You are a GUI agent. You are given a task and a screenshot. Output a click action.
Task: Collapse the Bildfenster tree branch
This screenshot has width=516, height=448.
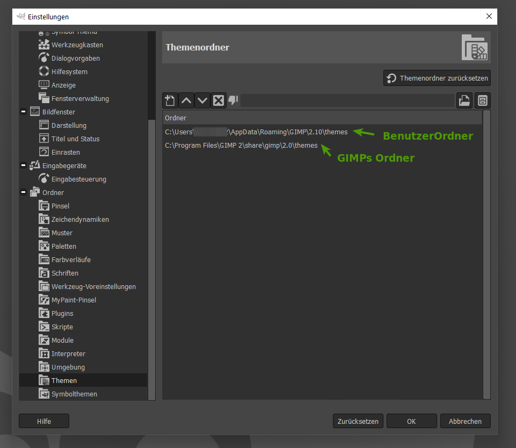24,112
